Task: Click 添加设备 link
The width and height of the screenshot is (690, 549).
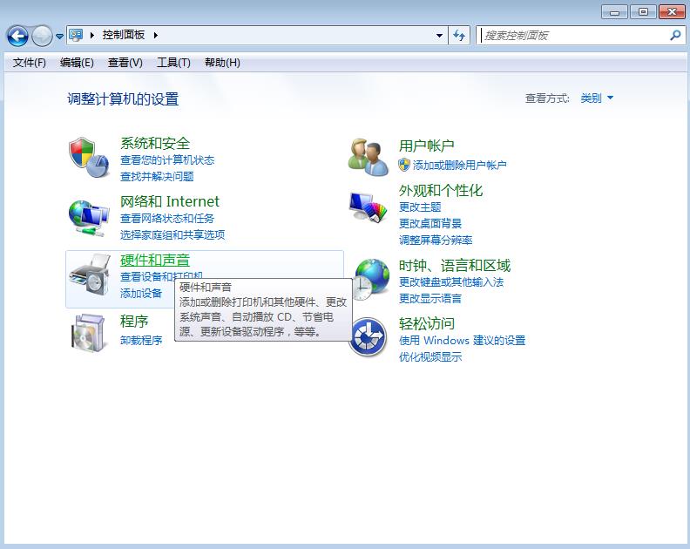Action: pyautogui.click(x=141, y=293)
